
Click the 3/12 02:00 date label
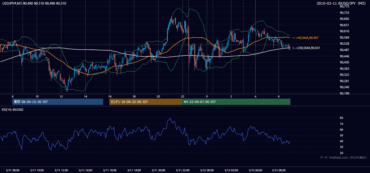[231, 170]
